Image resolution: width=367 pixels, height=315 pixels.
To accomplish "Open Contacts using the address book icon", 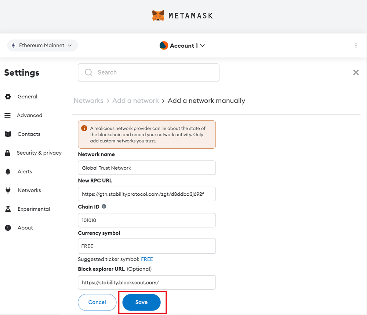I will pos(8,134).
